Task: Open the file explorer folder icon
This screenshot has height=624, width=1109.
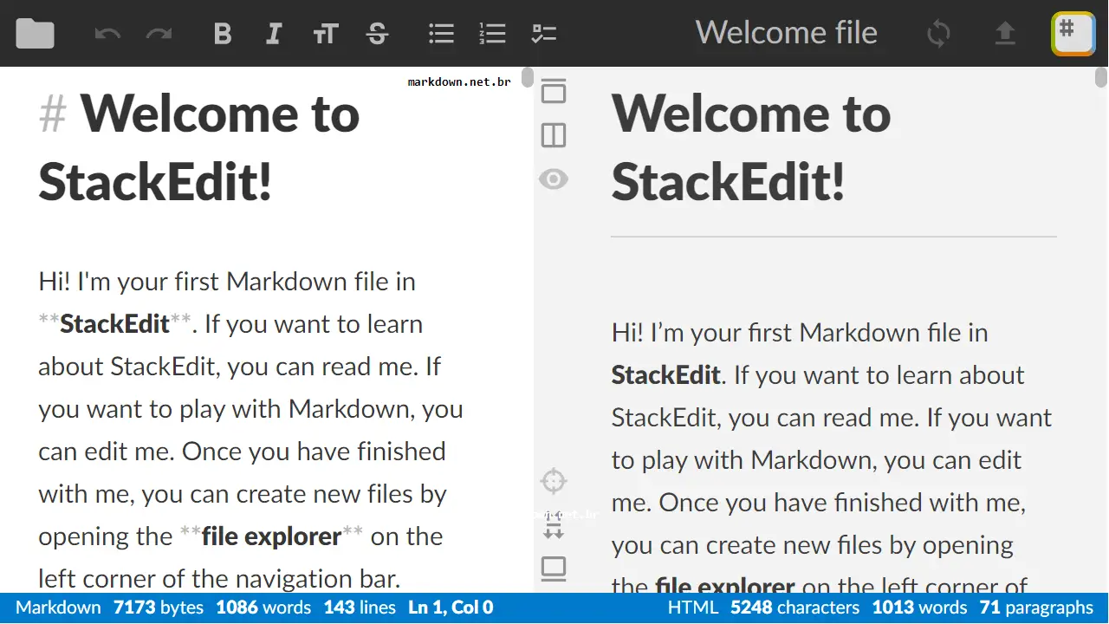Action: (35, 34)
